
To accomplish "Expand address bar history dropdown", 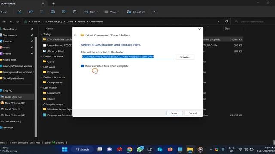I will [219, 21].
